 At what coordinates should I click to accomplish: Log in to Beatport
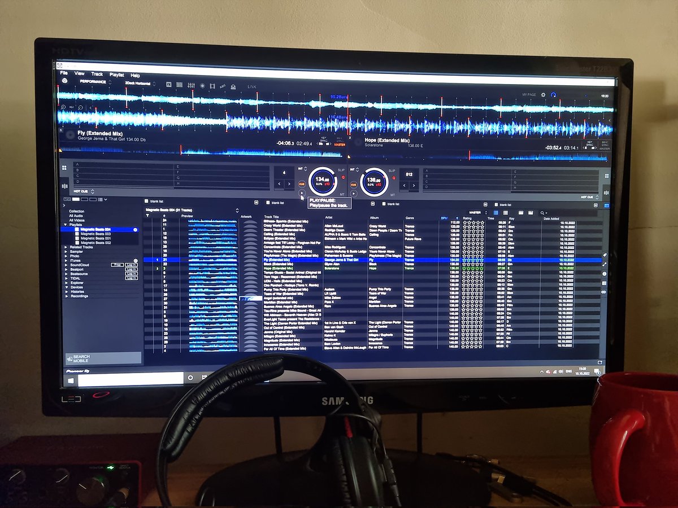click(x=131, y=269)
